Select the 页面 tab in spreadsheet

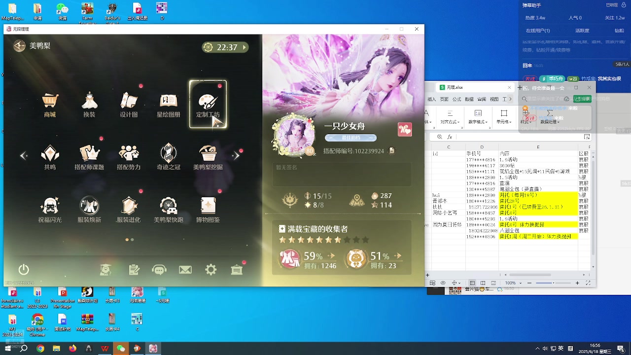(445, 99)
